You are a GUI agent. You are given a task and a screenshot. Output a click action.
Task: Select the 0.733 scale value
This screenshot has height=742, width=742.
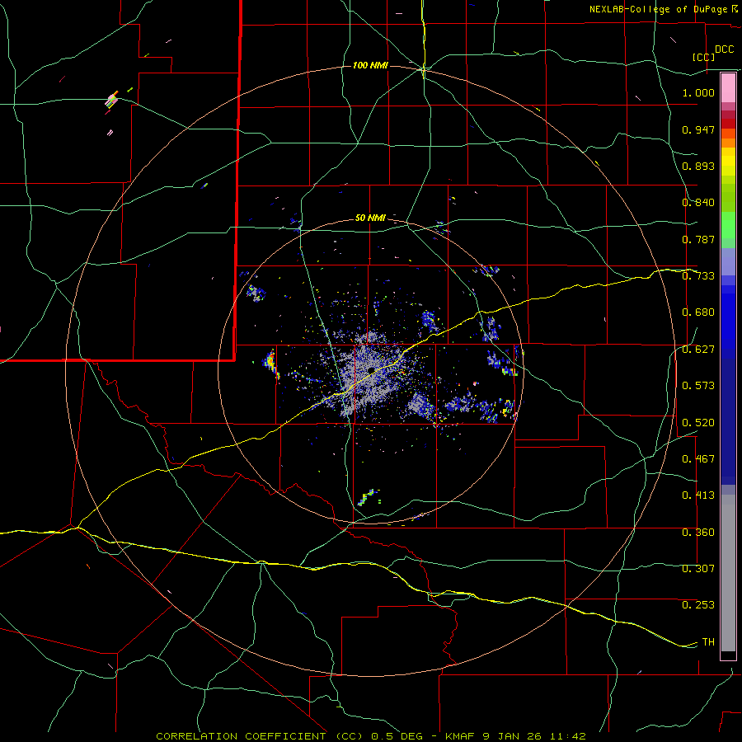click(x=698, y=276)
